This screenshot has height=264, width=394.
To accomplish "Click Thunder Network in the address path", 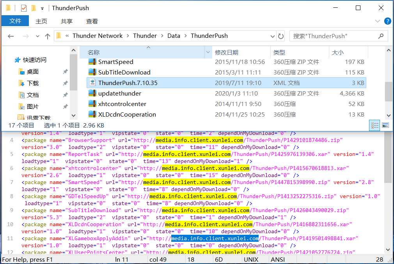I will coord(98,36).
